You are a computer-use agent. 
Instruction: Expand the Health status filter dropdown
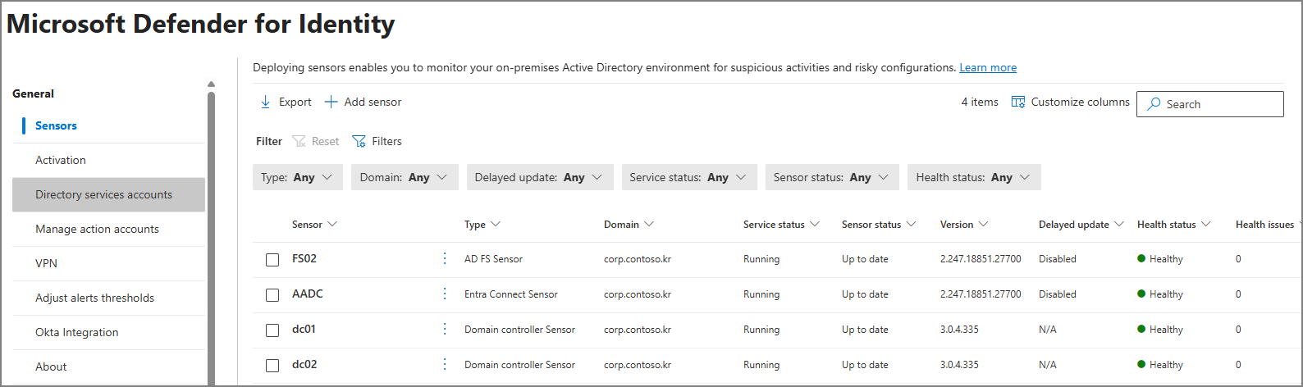(x=973, y=177)
